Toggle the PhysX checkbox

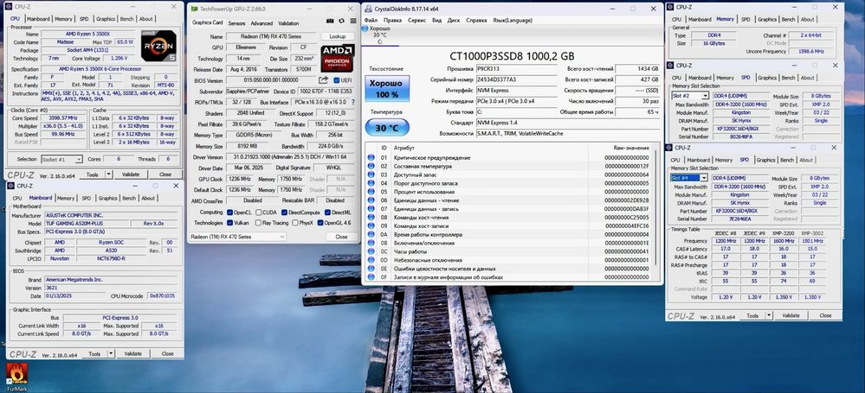(x=295, y=223)
